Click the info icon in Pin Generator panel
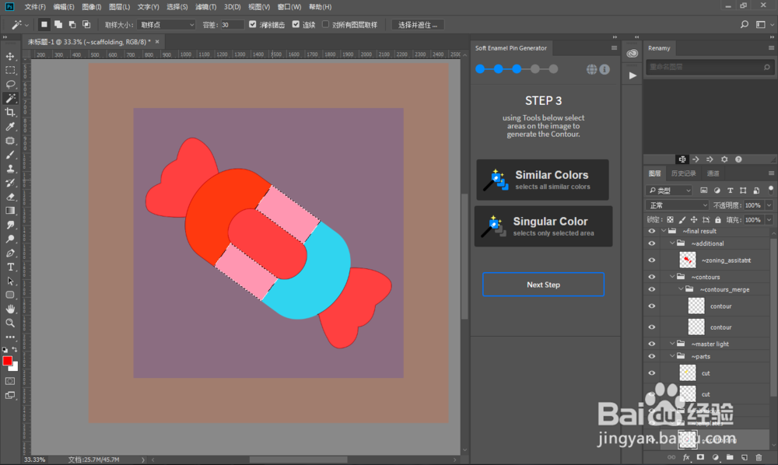The width and height of the screenshot is (778, 465). click(x=605, y=69)
